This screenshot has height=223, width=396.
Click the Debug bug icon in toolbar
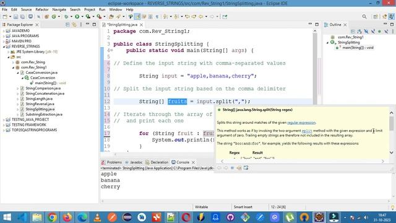click(x=66, y=17)
